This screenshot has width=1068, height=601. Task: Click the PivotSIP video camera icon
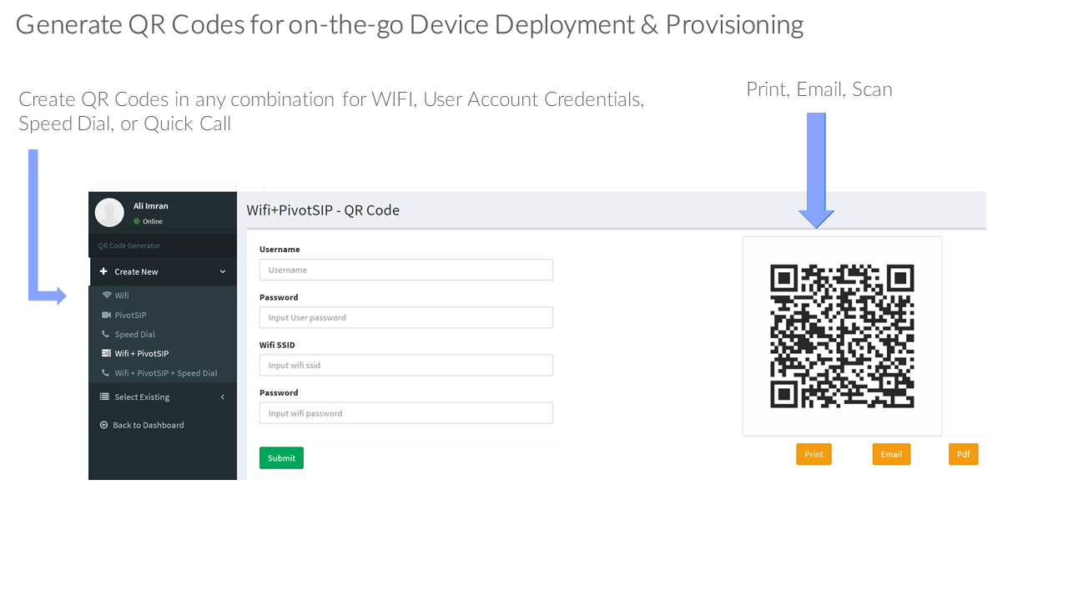point(106,315)
